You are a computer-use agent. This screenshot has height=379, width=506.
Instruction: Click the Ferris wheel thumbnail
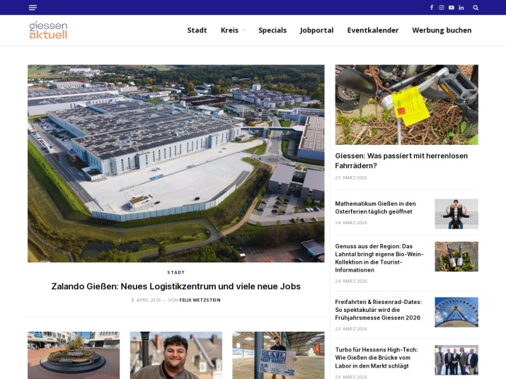[456, 313]
